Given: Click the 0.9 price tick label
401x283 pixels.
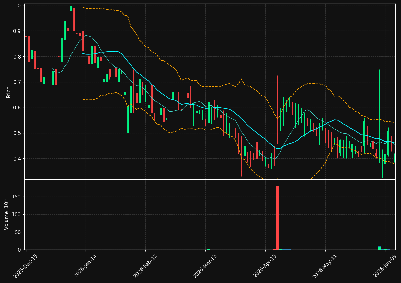Looking at the screenshot, I should (17, 31).
